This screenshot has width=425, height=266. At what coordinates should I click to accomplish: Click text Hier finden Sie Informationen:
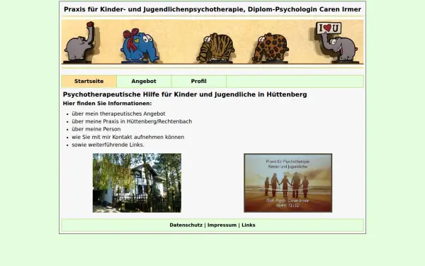tap(108, 104)
